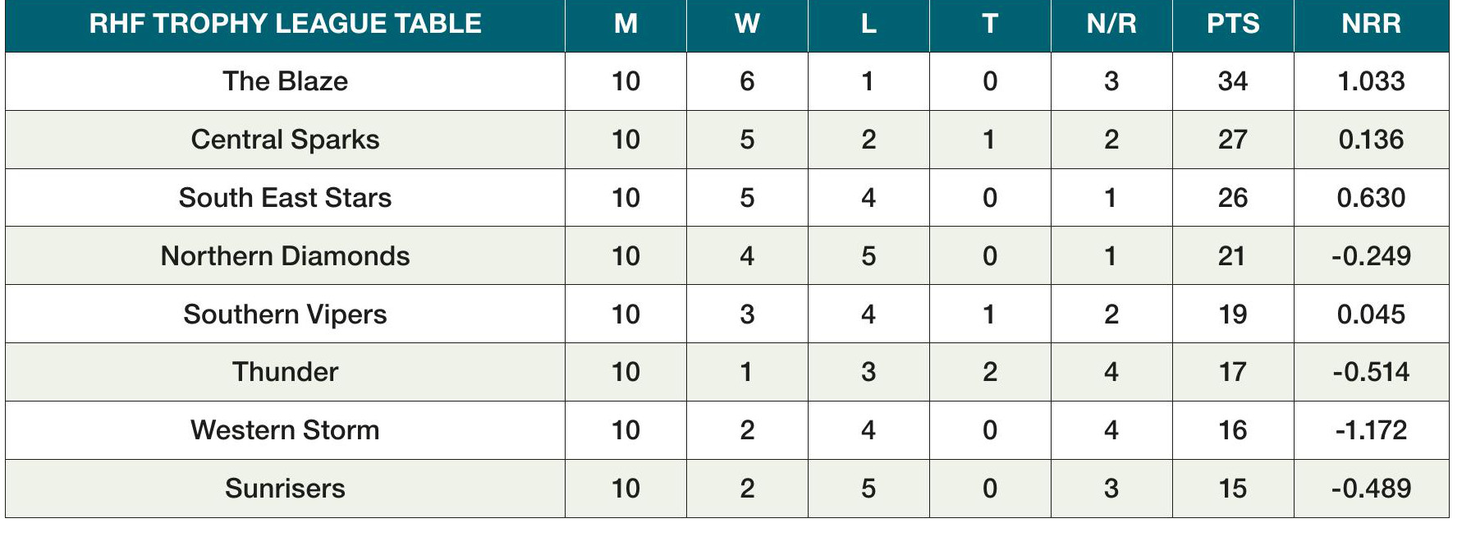Click the Thunder team name
Screen dimensions: 1471x537
pos(285,372)
